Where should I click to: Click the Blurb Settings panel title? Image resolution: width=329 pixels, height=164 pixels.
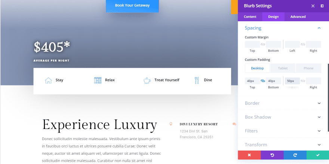[258, 6]
